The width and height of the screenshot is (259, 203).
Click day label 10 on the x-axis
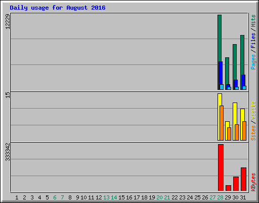tap(83, 197)
